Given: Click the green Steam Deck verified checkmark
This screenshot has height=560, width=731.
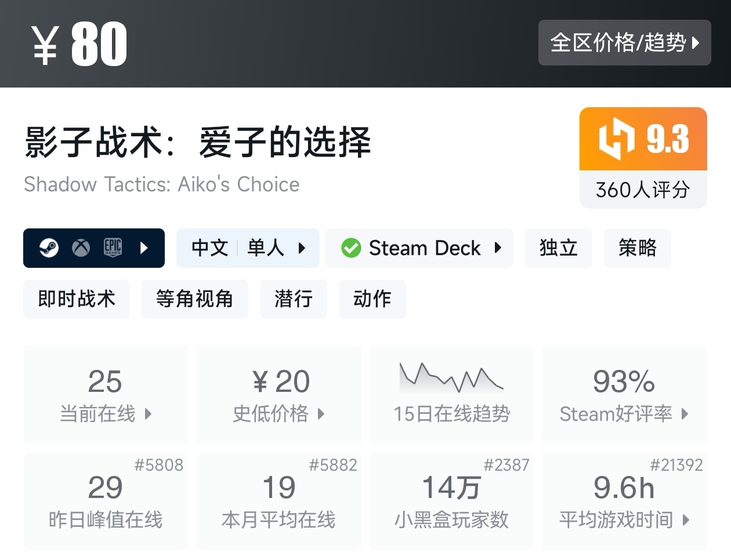Looking at the screenshot, I should 350,248.
